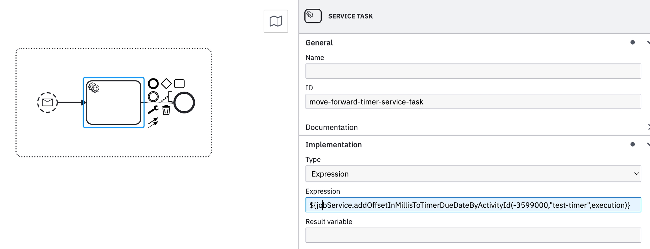The image size is (650, 249).
Task: Click the Service Task header icon
Action: coord(313,16)
